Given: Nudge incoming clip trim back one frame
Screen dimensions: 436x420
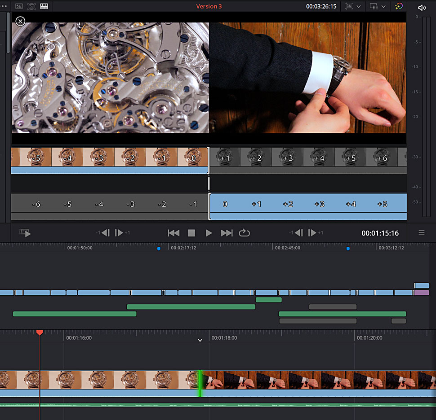Looking at the screenshot, I should 298,232.
